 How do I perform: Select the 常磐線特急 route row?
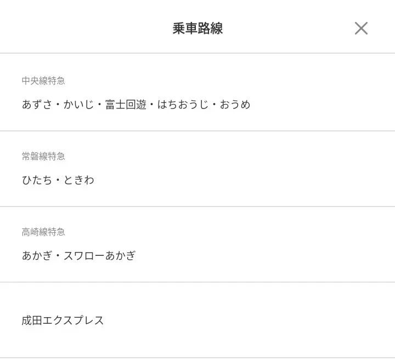(x=198, y=169)
